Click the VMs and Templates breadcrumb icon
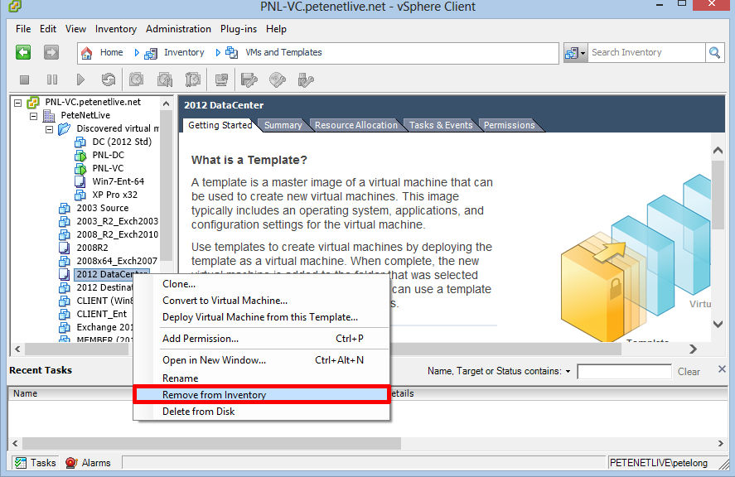Viewport: 735px width, 477px height. click(231, 52)
